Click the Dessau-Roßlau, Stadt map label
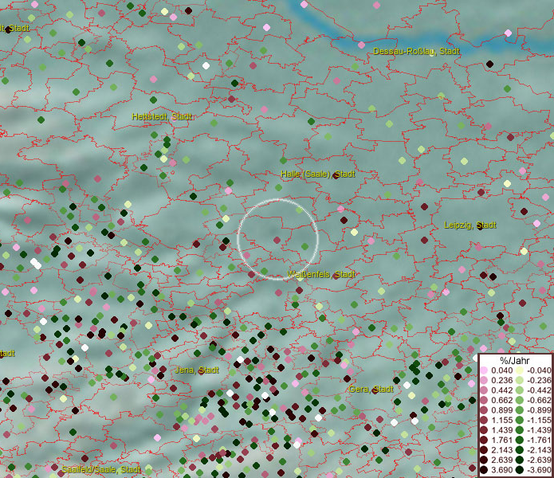 pos(416,51)
